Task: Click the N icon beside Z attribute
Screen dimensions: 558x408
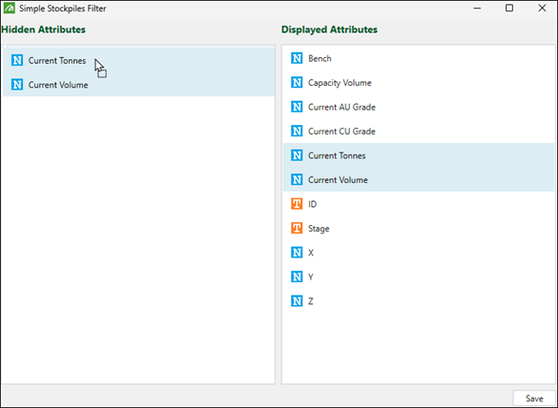Action: [297, 301]
